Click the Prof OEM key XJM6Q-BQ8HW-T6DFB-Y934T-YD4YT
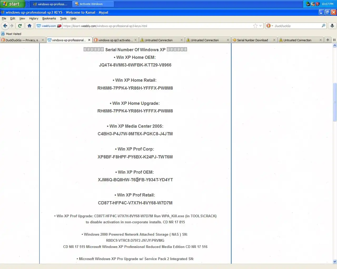Viewport: 337px width, 269px height. click(135, 180)
